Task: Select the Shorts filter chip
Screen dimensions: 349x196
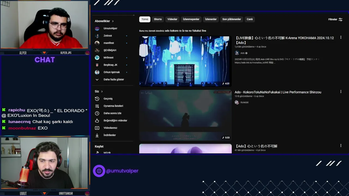Action: point(158,19)
